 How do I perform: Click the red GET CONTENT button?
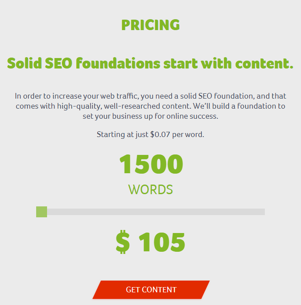point(151,290)
